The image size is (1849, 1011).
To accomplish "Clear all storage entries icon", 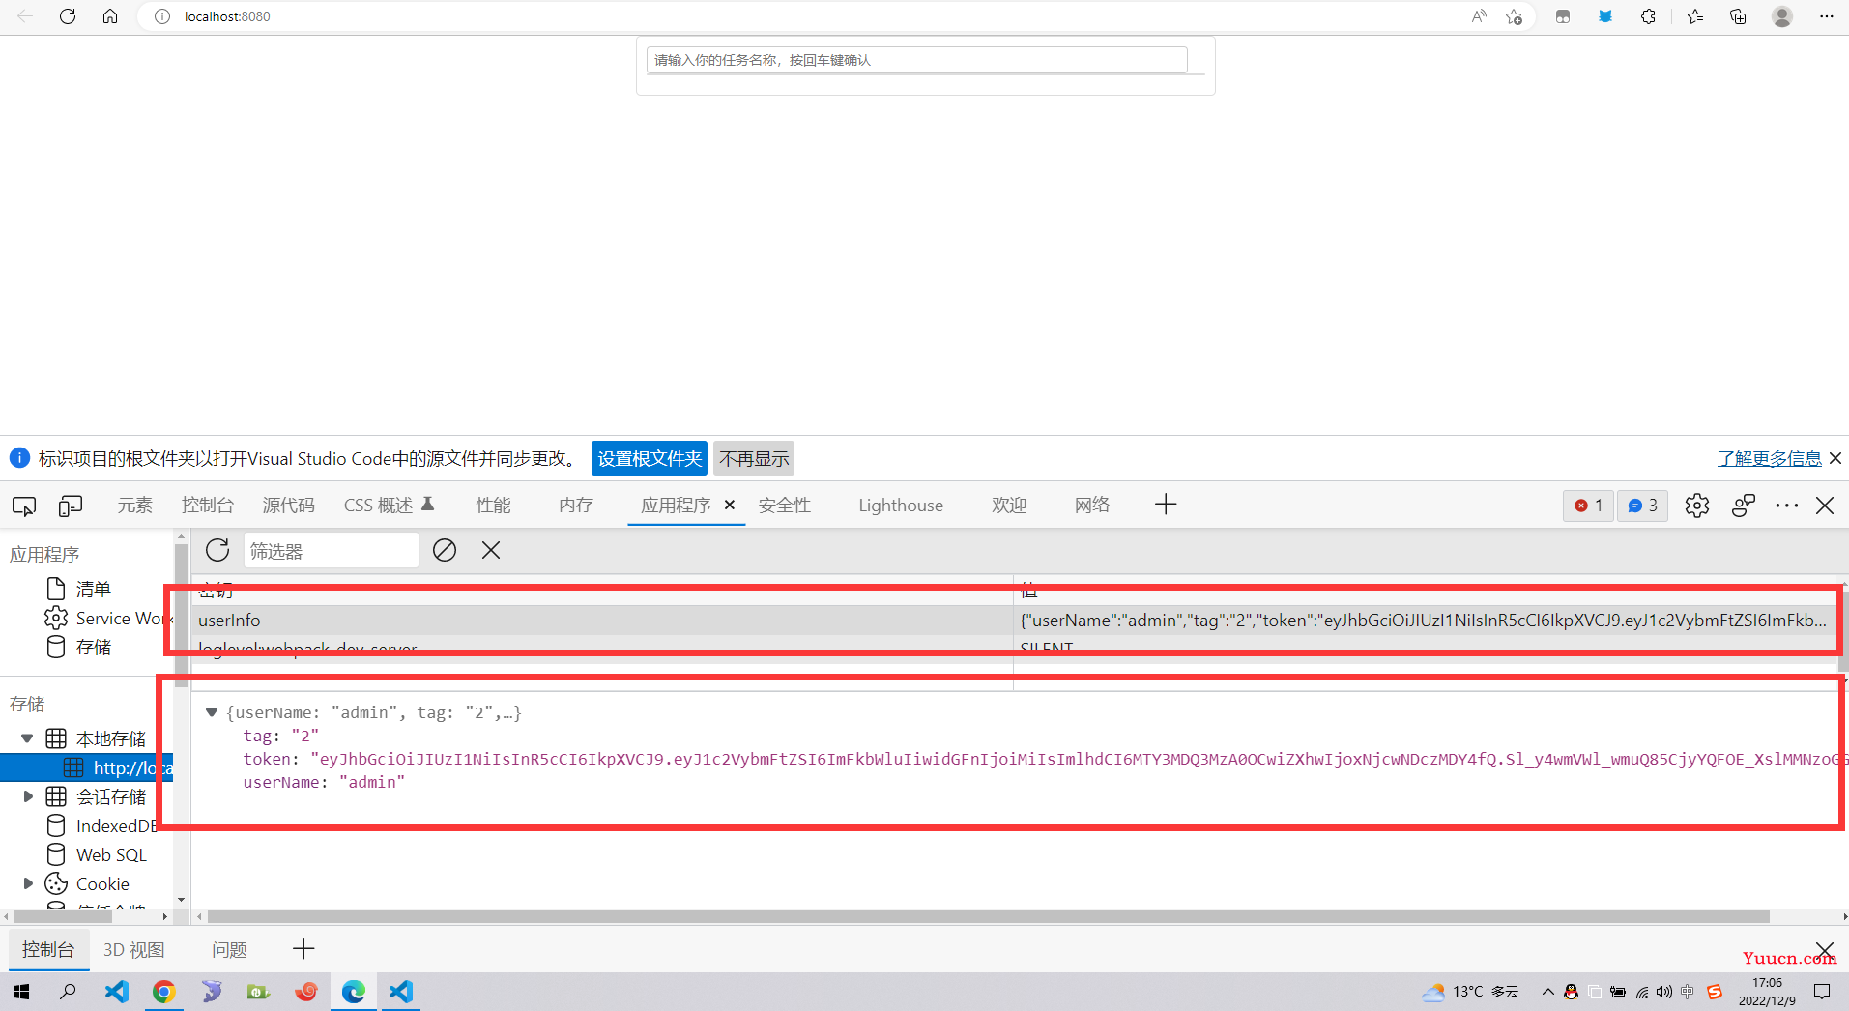I will point(445,550).
